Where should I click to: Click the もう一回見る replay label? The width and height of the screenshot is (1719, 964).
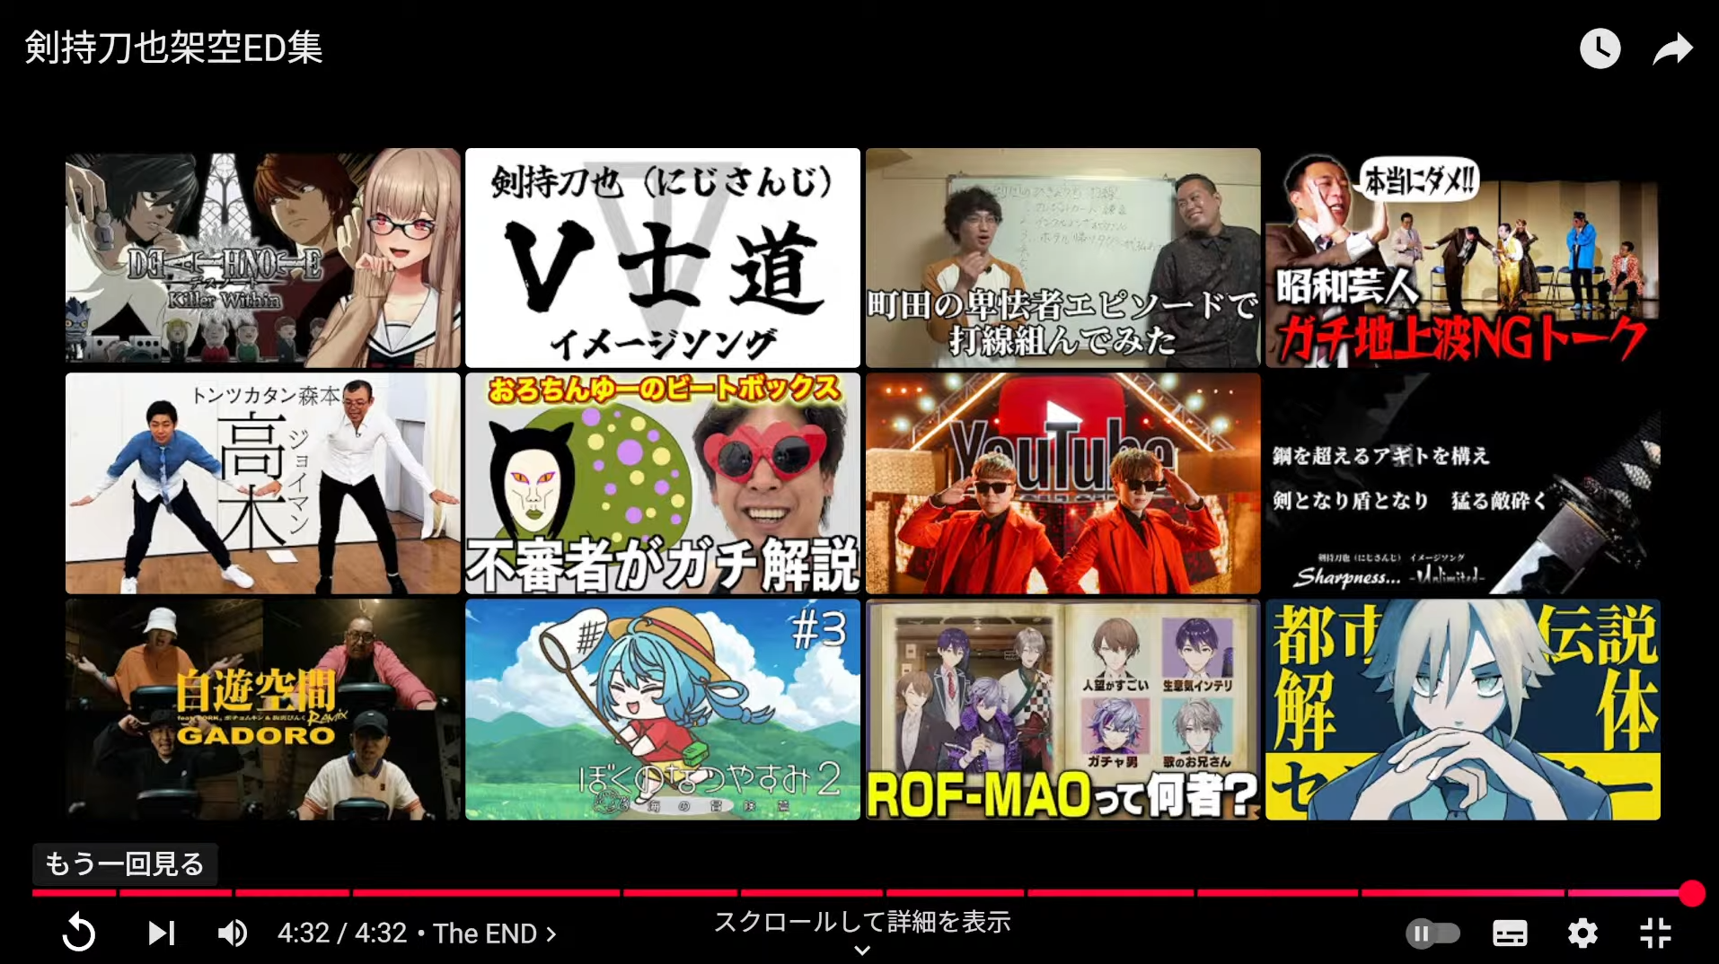(x=125, y=863)
